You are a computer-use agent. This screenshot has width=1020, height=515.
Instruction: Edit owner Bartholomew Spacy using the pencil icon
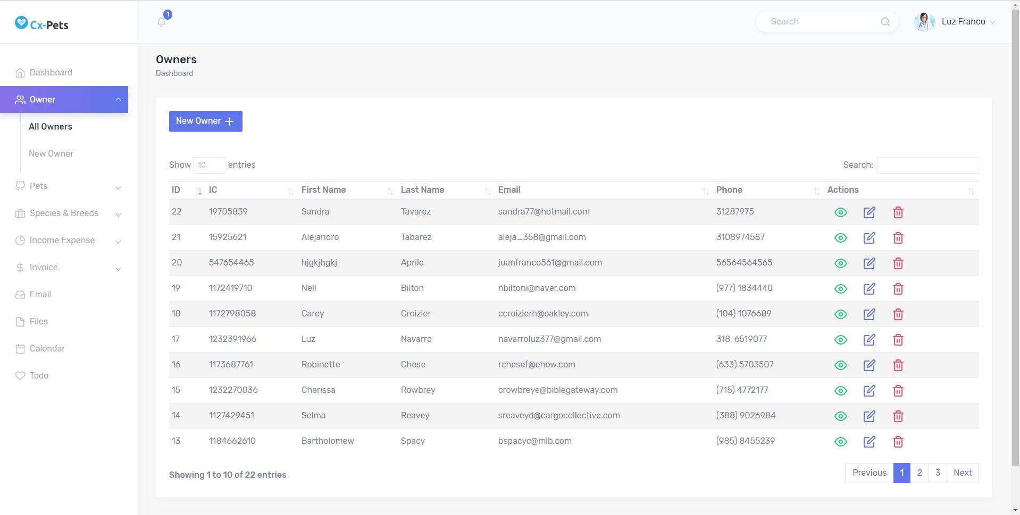point(869,442)
